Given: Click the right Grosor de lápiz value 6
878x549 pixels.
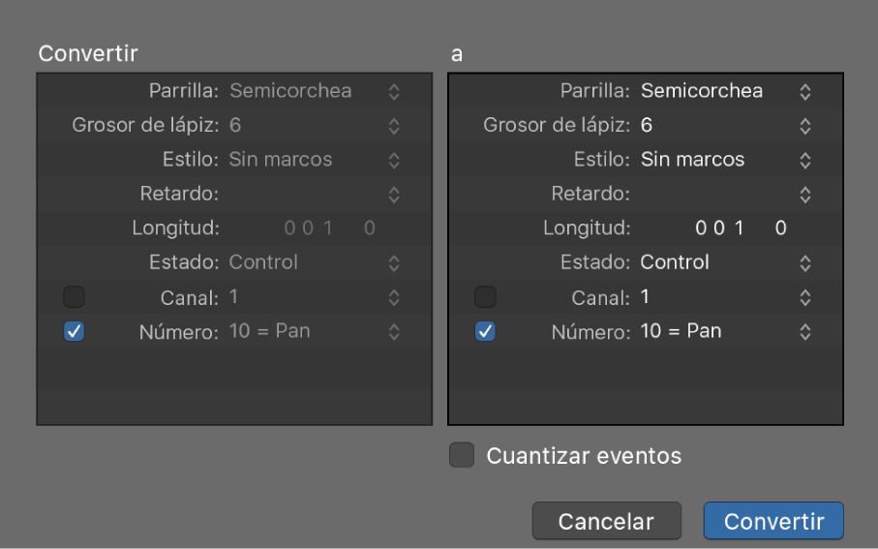Looking at the screenshot, I should [x=647, y=126].
